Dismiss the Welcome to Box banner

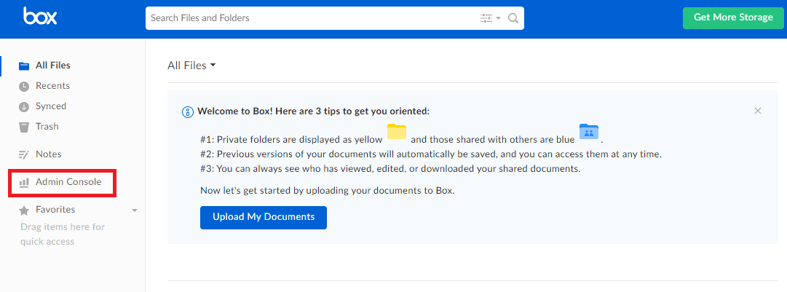(x=758, y=111)
